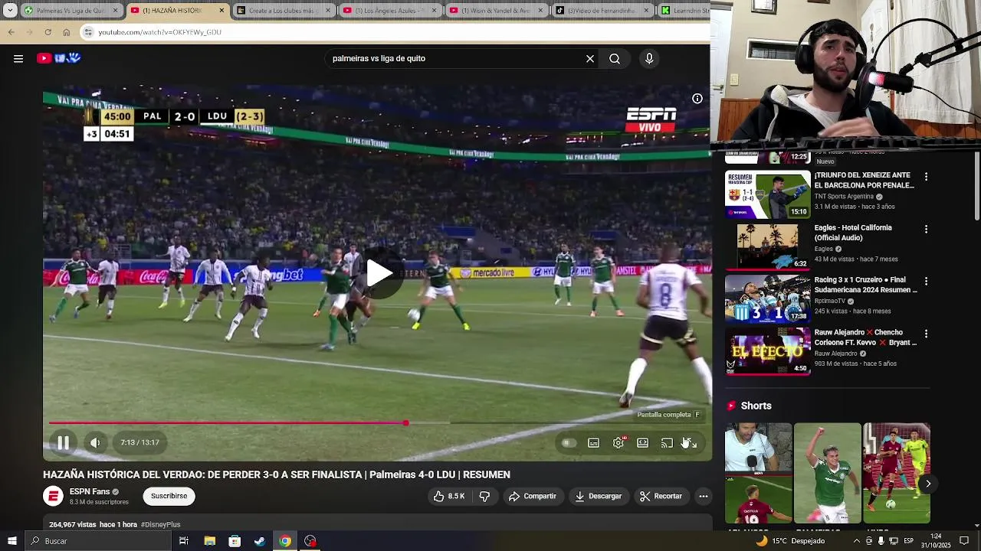Click the Suscribirse button
The width and height of the screenshot is (981, 551).
[x=169, y=496]
